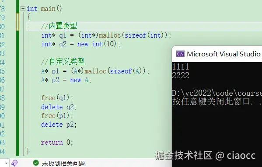This screenshot has height=167, width=262.
Task: Click the 'return 0;' statement
Action: tap(57, 143)
